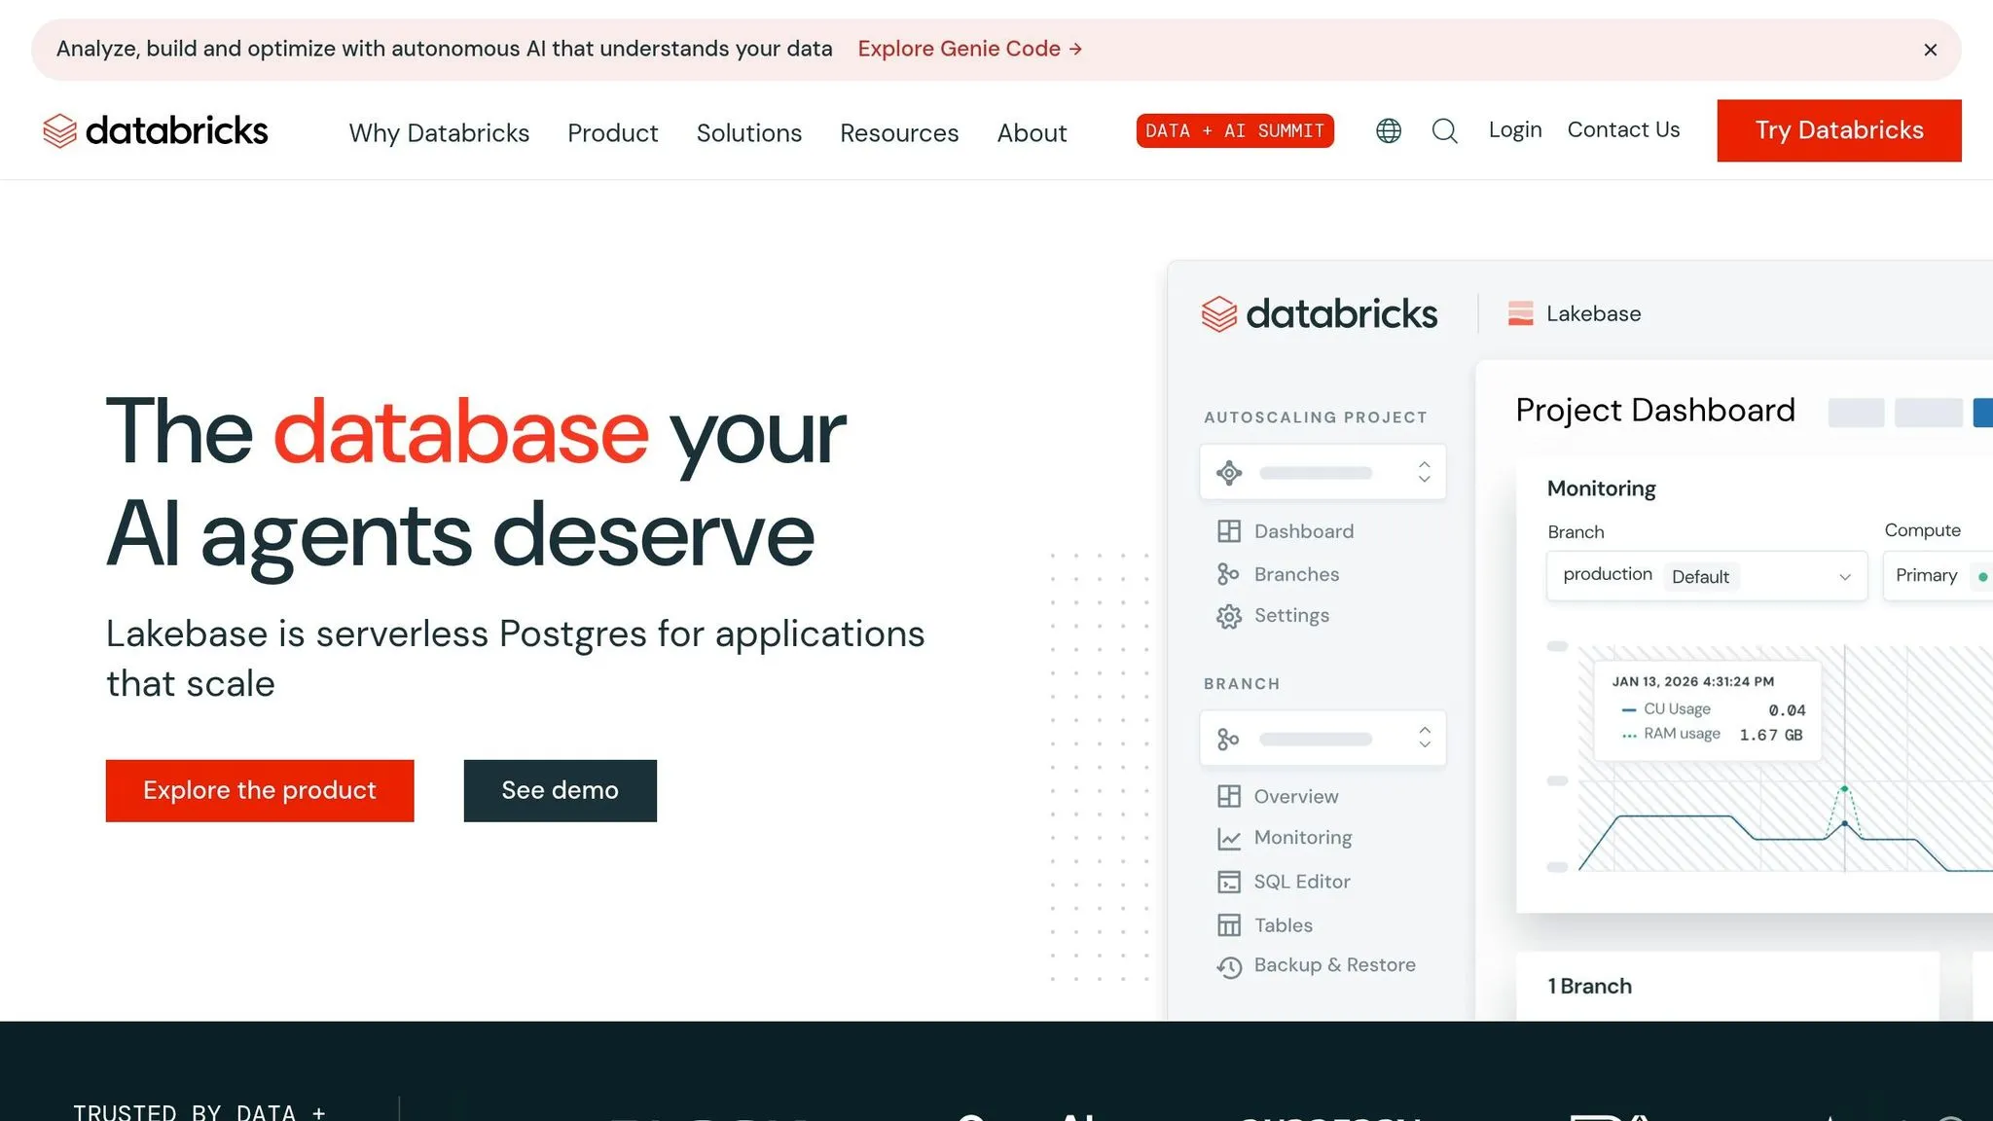
Task: Click the Overview sidebar icon
Action: 1229,796
